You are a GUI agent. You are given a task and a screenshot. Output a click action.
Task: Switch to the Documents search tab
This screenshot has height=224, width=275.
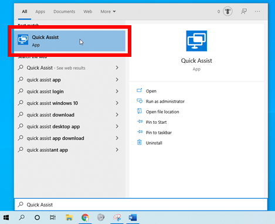click(x=64, y=12)
